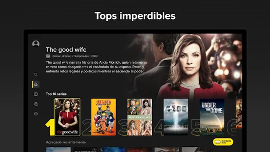Image resolution: width=270 pixels, height=152 pixels.
Task: Click the age rating badge under title
Action: pyautogui.click(x=48, y=56)
